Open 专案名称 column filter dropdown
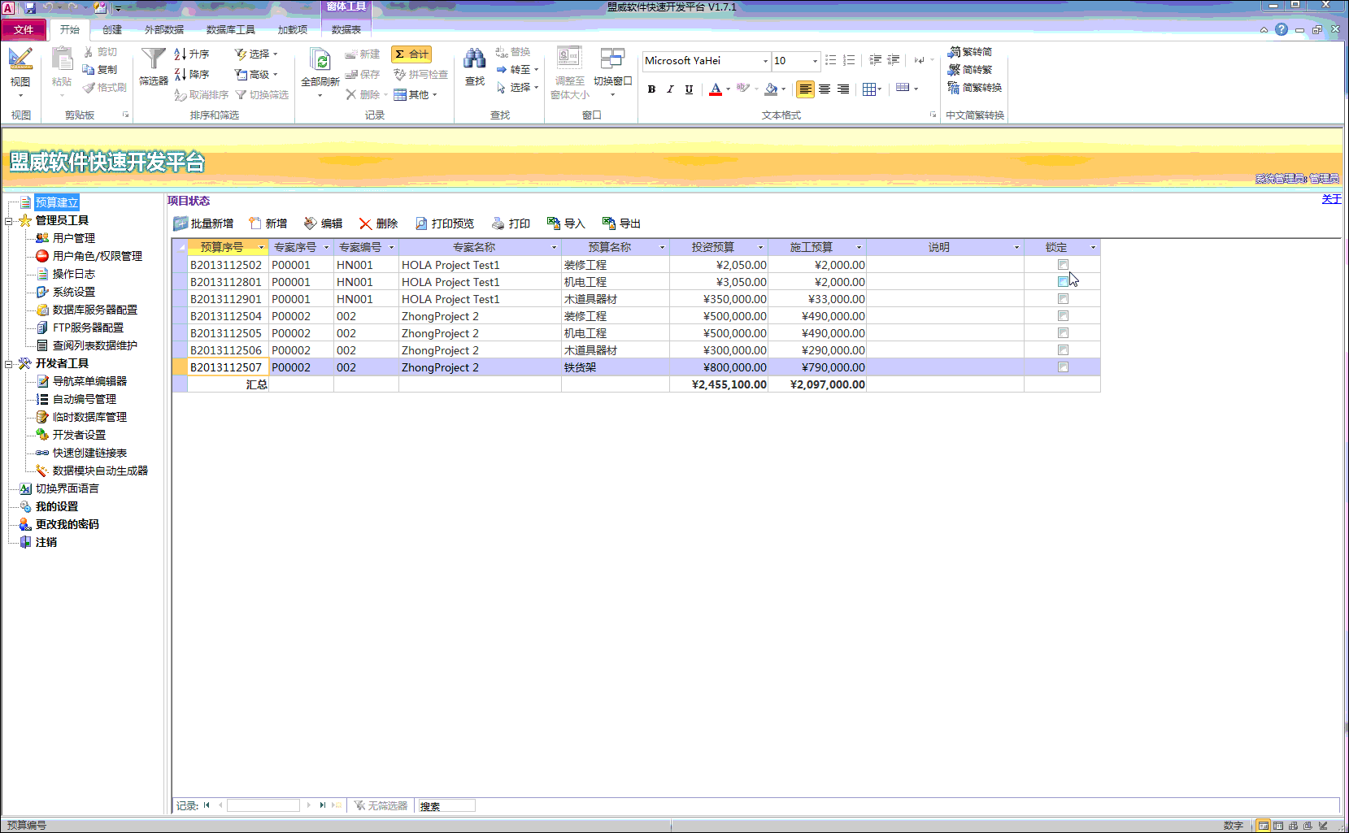The height and width of the screenshot is (833, 1349). [554, 247]
